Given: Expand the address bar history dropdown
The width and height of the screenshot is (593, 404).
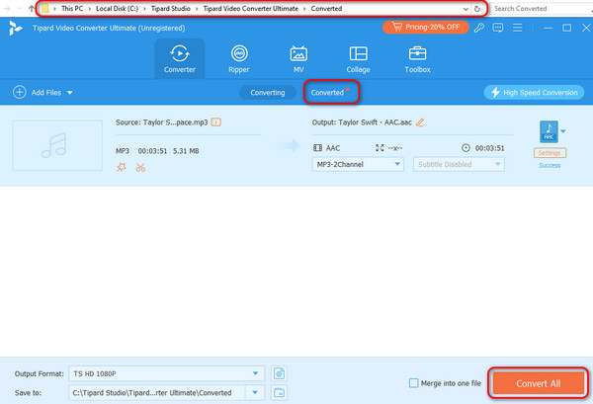Looking at the screenshot, I should point(466,9).
